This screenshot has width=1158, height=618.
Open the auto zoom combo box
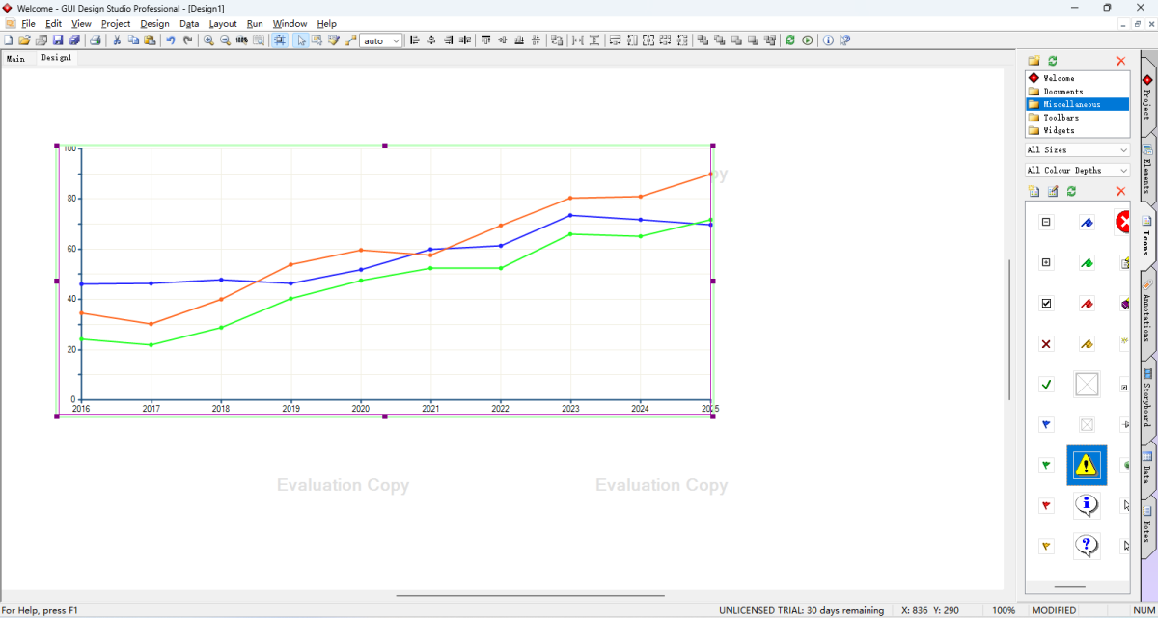382,40
